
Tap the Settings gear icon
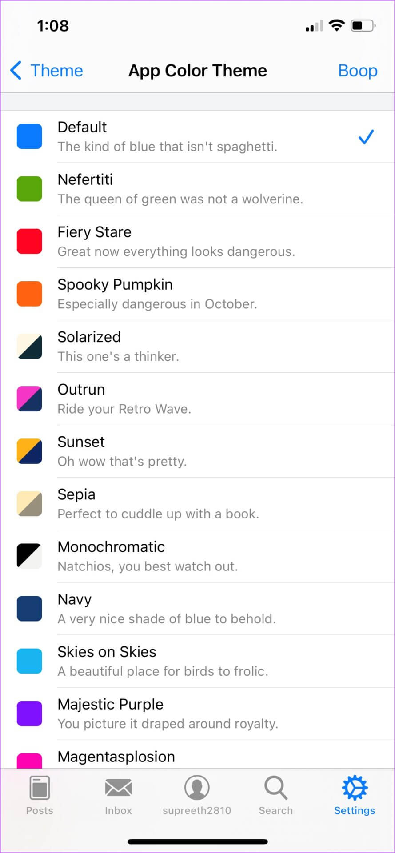(355, 788)
